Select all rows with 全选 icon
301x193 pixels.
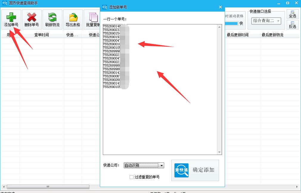[293, 12]
